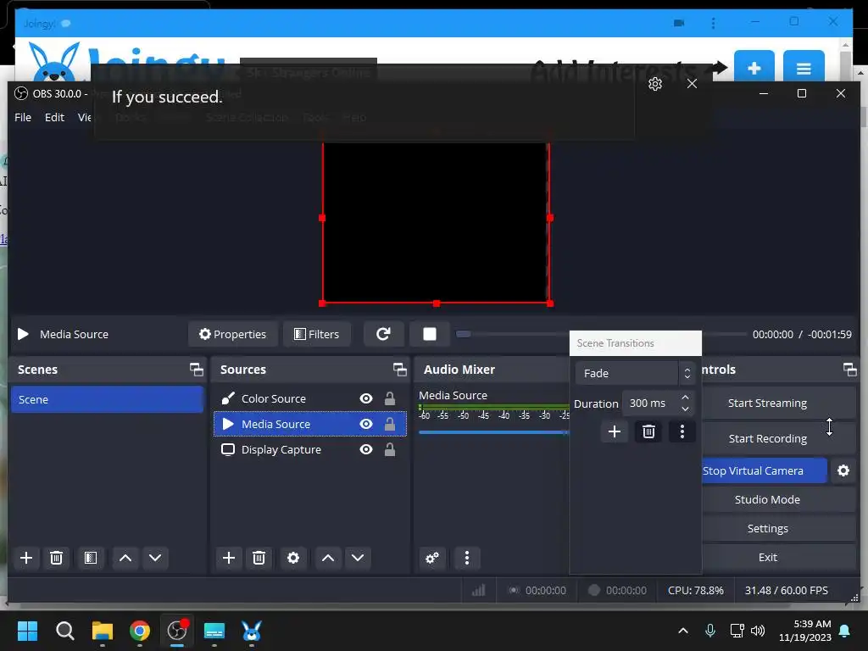
Task: Select the Media Source row in Sources
Action: 310,424
